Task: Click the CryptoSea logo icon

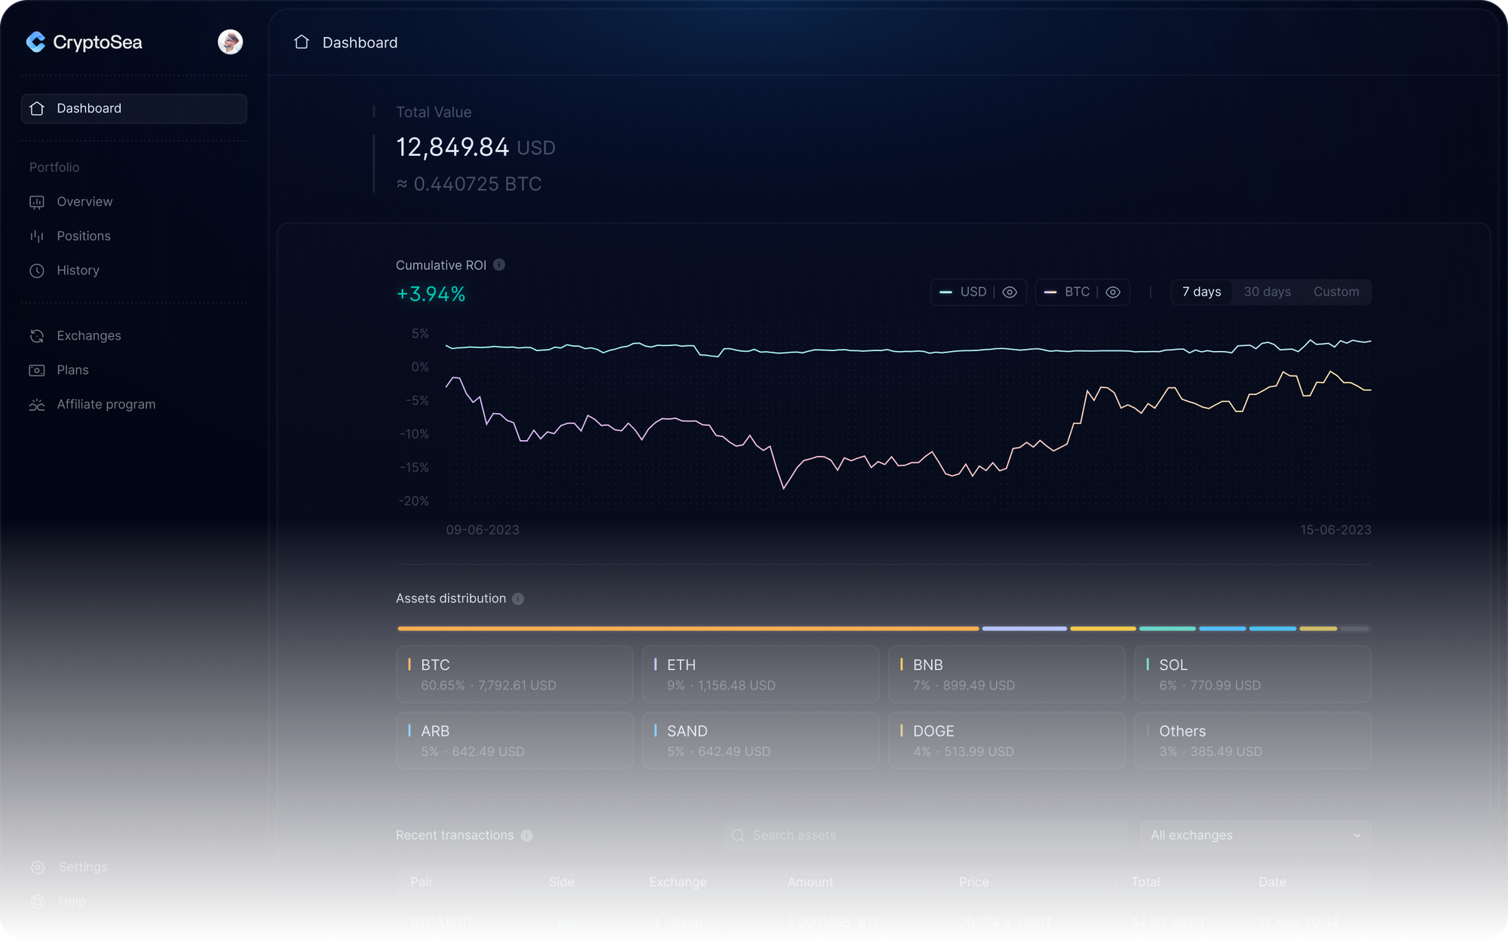Action: click(35, 42)
